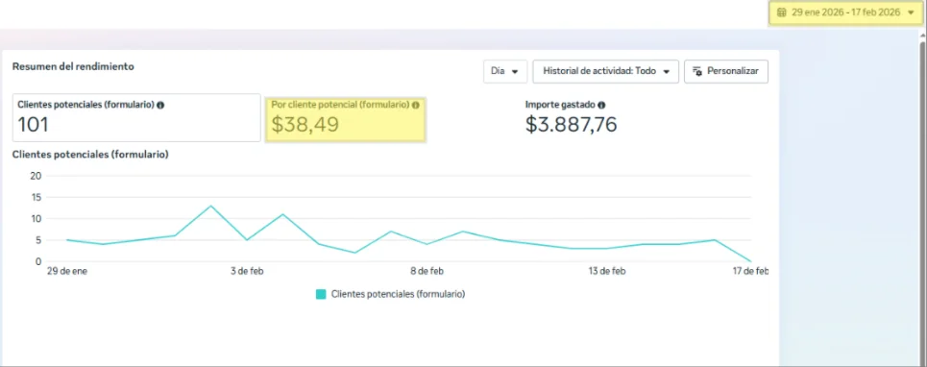Viewport: 927px width, 367px height.
Task: Open the Día granularity dropdown
Action: (x=505, y=71)
